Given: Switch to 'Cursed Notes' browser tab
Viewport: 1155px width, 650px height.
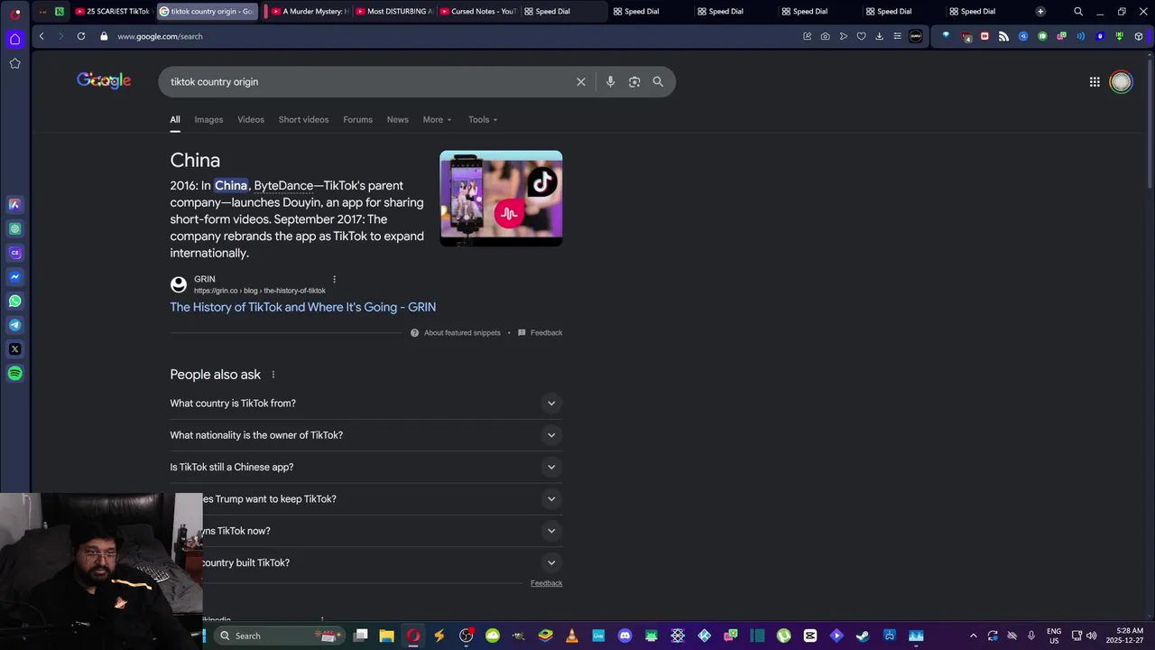Looking at the screenshot, I should (x=477, y=12).
